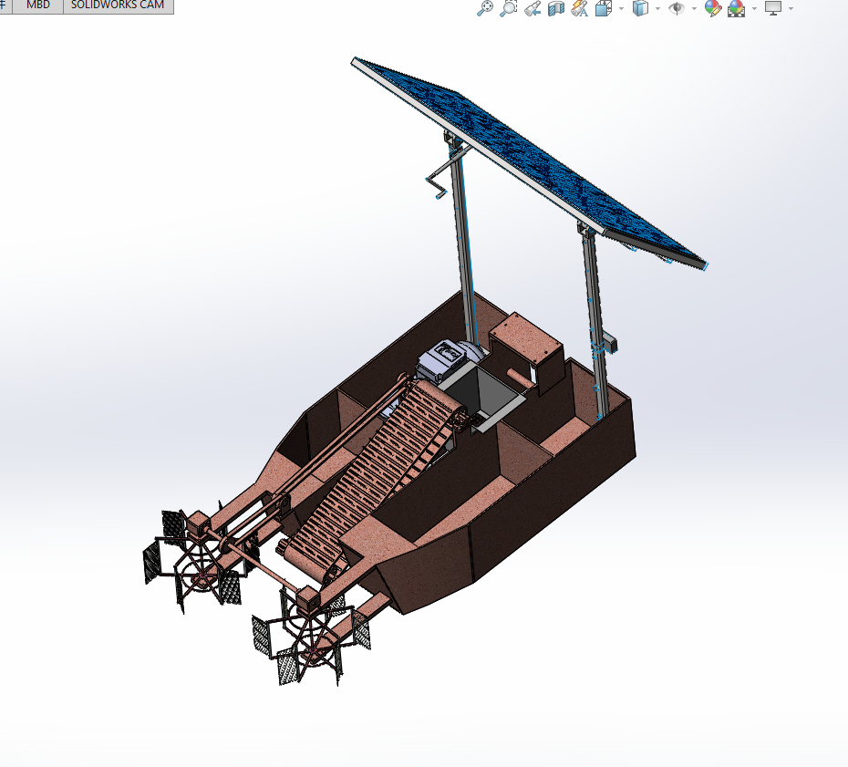Click the Previous View icon
The height and width of the screenshot is (767, 848).
coord(531,8)
